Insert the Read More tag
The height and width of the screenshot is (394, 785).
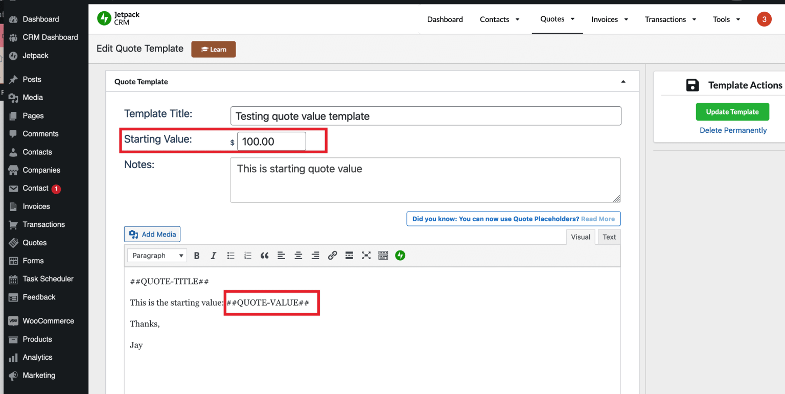[x=349, y=255]
